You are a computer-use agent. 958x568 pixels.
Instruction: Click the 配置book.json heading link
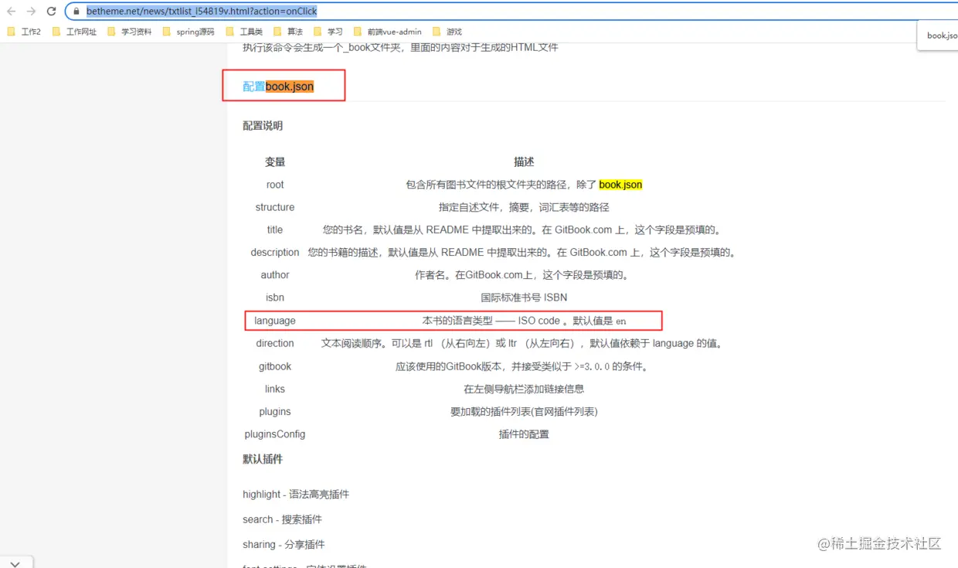pos(278,87)
